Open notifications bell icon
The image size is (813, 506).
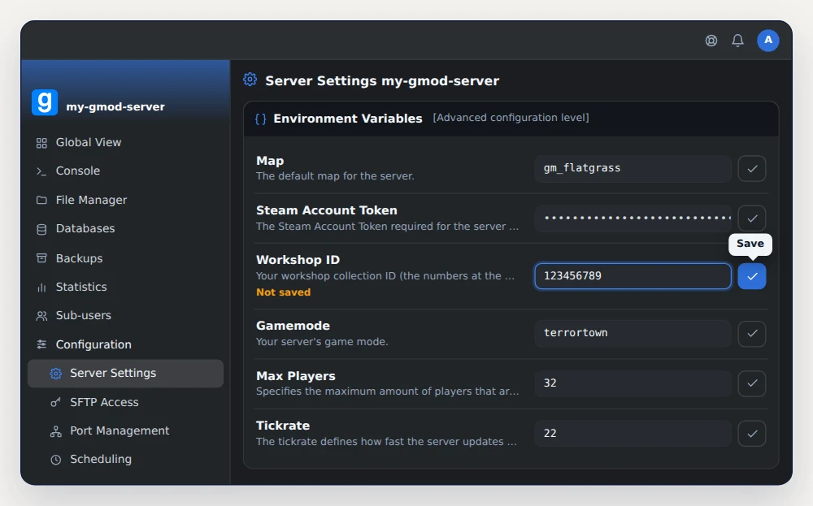coord(737,41)
